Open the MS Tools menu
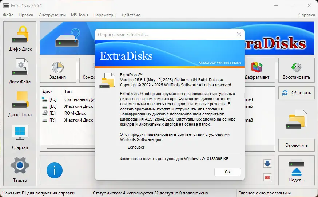318x197 pixels. click(79, 15)
